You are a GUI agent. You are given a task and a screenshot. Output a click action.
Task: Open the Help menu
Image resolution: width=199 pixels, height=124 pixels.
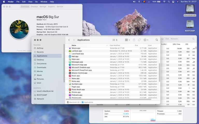[52, 2]
